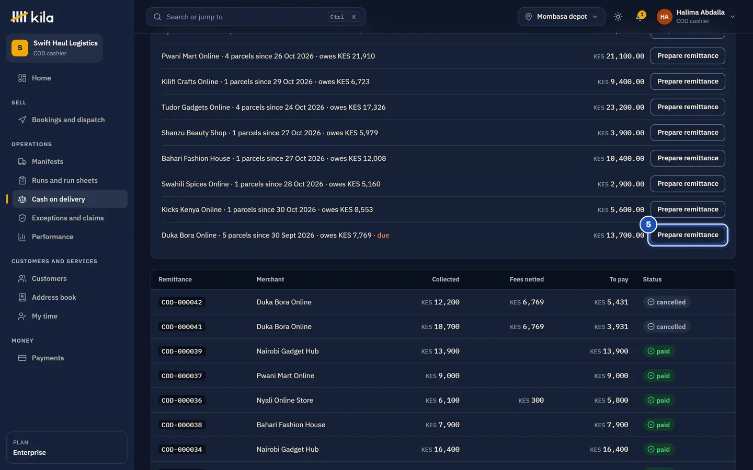Prepare remittance for Pwani Mart Online
The image size is (753, 470).
(x=688, y=56)
